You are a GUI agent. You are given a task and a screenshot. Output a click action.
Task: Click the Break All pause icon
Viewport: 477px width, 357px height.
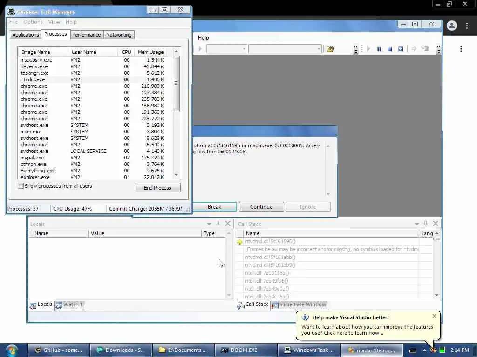[379, 49]
